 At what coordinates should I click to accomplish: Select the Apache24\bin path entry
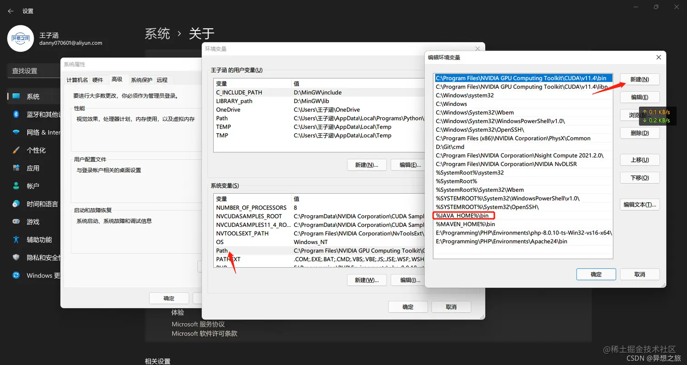coord(523,241)
